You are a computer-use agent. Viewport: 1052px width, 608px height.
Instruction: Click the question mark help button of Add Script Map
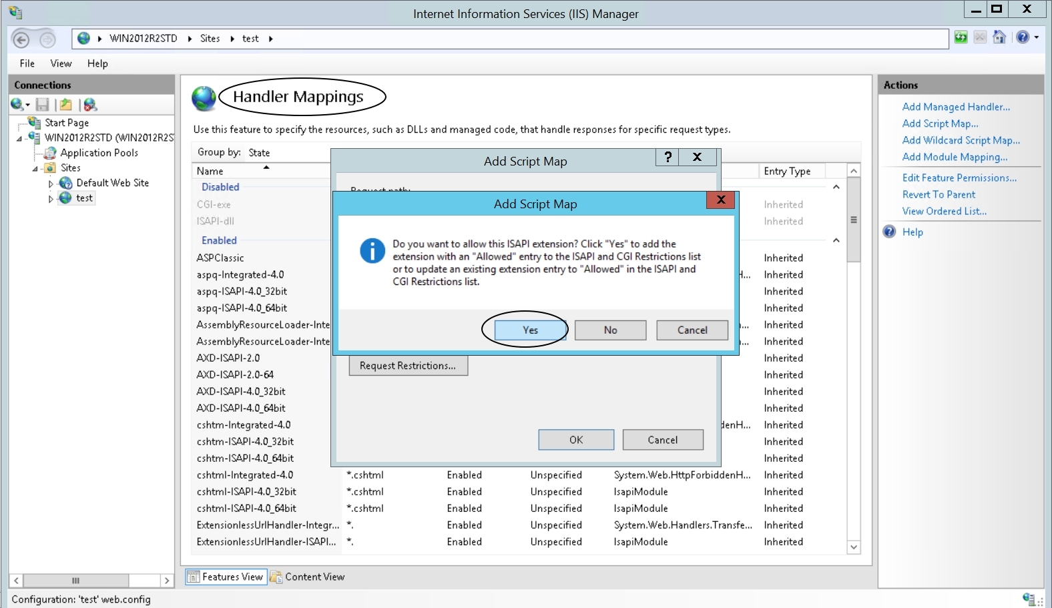667,157
